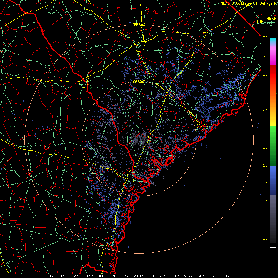The height and width of the screenshot is (278, 278).
Task: Click the 0.5 DEG elevation text in caption
Action: (x=157, y=276)
